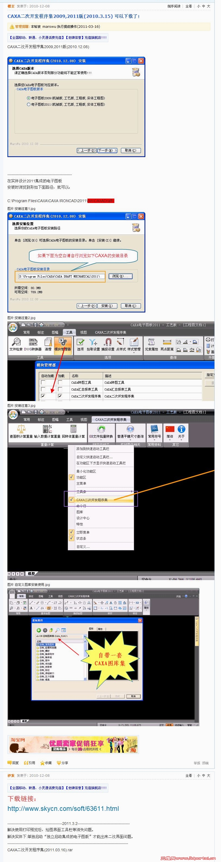Expand the 简体 language dropdown
Image resolution: width=221 pixels, height=862 pixels.
170,440
